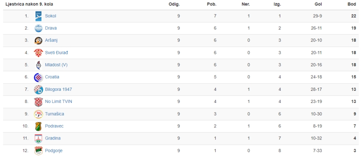Select the No Limit TVIN crest
The image size is (364, 158).
coord(39,102)
